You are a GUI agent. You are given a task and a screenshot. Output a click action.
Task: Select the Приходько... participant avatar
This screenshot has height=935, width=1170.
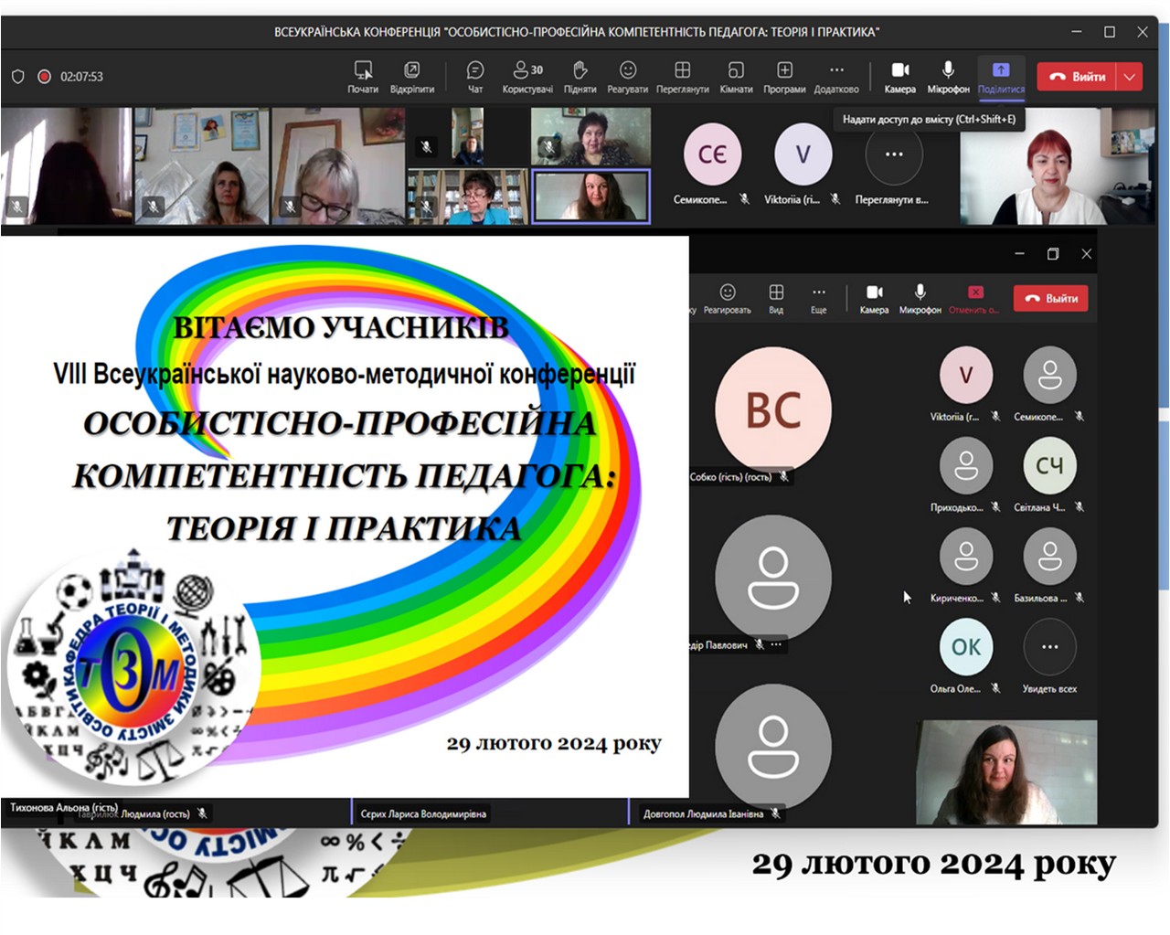coord(966,465)
